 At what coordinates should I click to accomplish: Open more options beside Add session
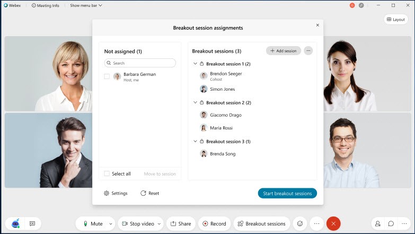(308, 51)
